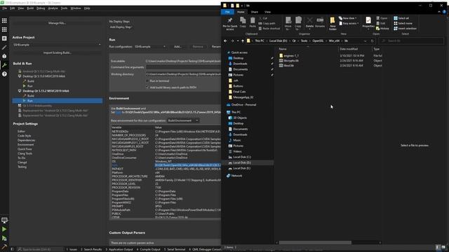Open Help mode icon in Qt Creator sidebar

[x=4, y=74]
